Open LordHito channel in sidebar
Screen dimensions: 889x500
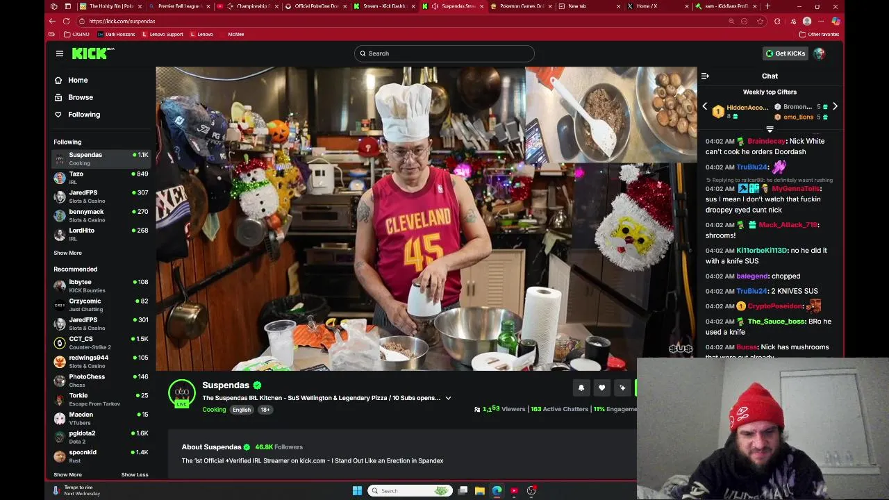pos(101,234)
